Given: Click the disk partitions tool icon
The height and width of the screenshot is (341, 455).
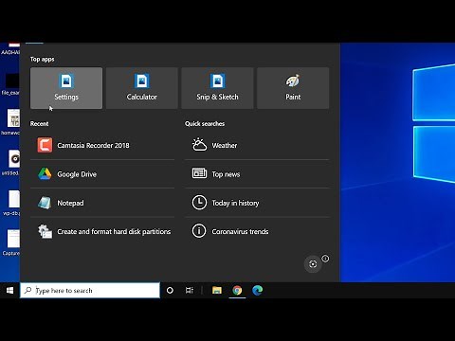Looking at the screenshot, I should click(45, 231).
